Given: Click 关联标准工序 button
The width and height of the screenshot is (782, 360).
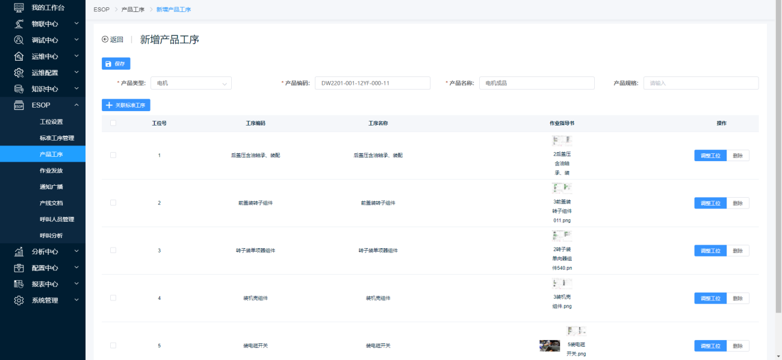Looking at the screenshot, I should point(126,105).
